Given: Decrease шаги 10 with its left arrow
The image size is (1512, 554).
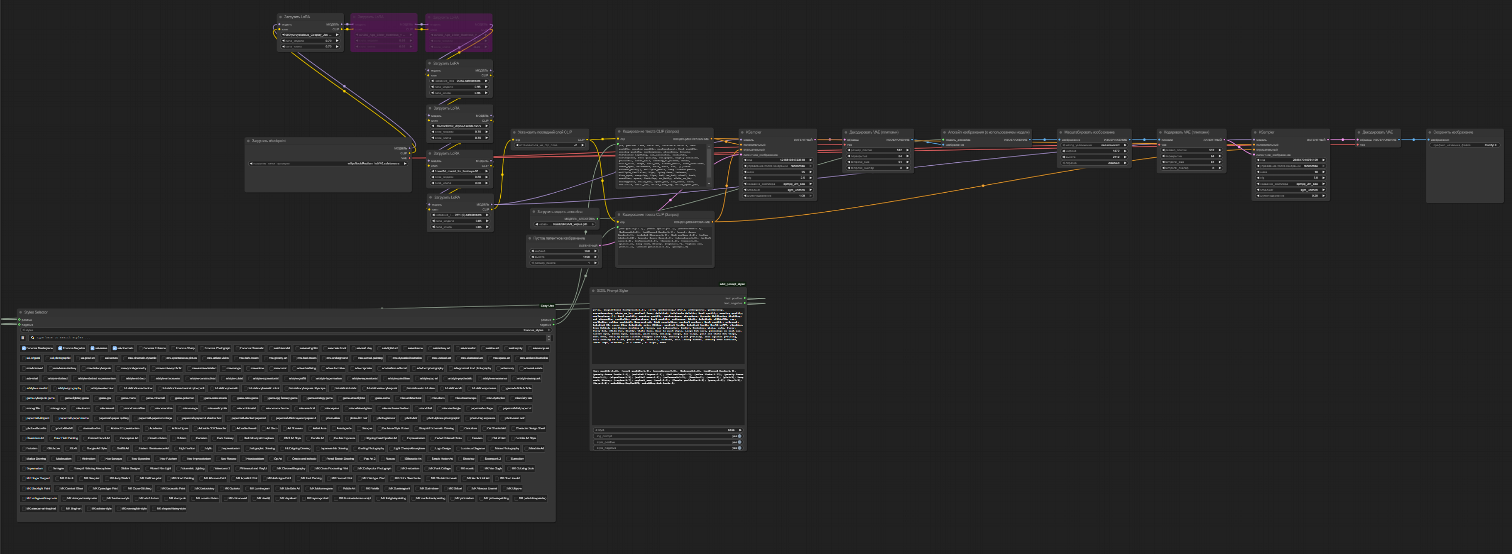Looking at the screenshot, I should tap(1259, 172).
